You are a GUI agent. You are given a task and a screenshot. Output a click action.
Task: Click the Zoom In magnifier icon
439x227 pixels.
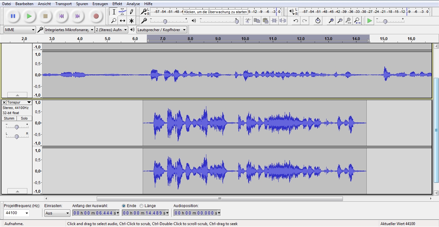[331, 21]
